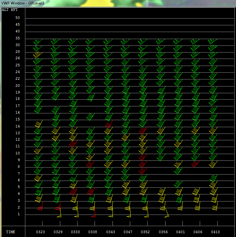Viewport: 236px width, 237px height.
Task: Click the 30 altitude label
Action: pos(18,45)
